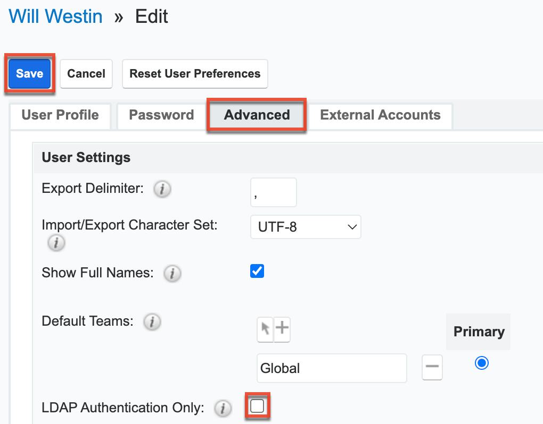
Task: Select Primary radio button for Global team
Action: coord(481,362)
